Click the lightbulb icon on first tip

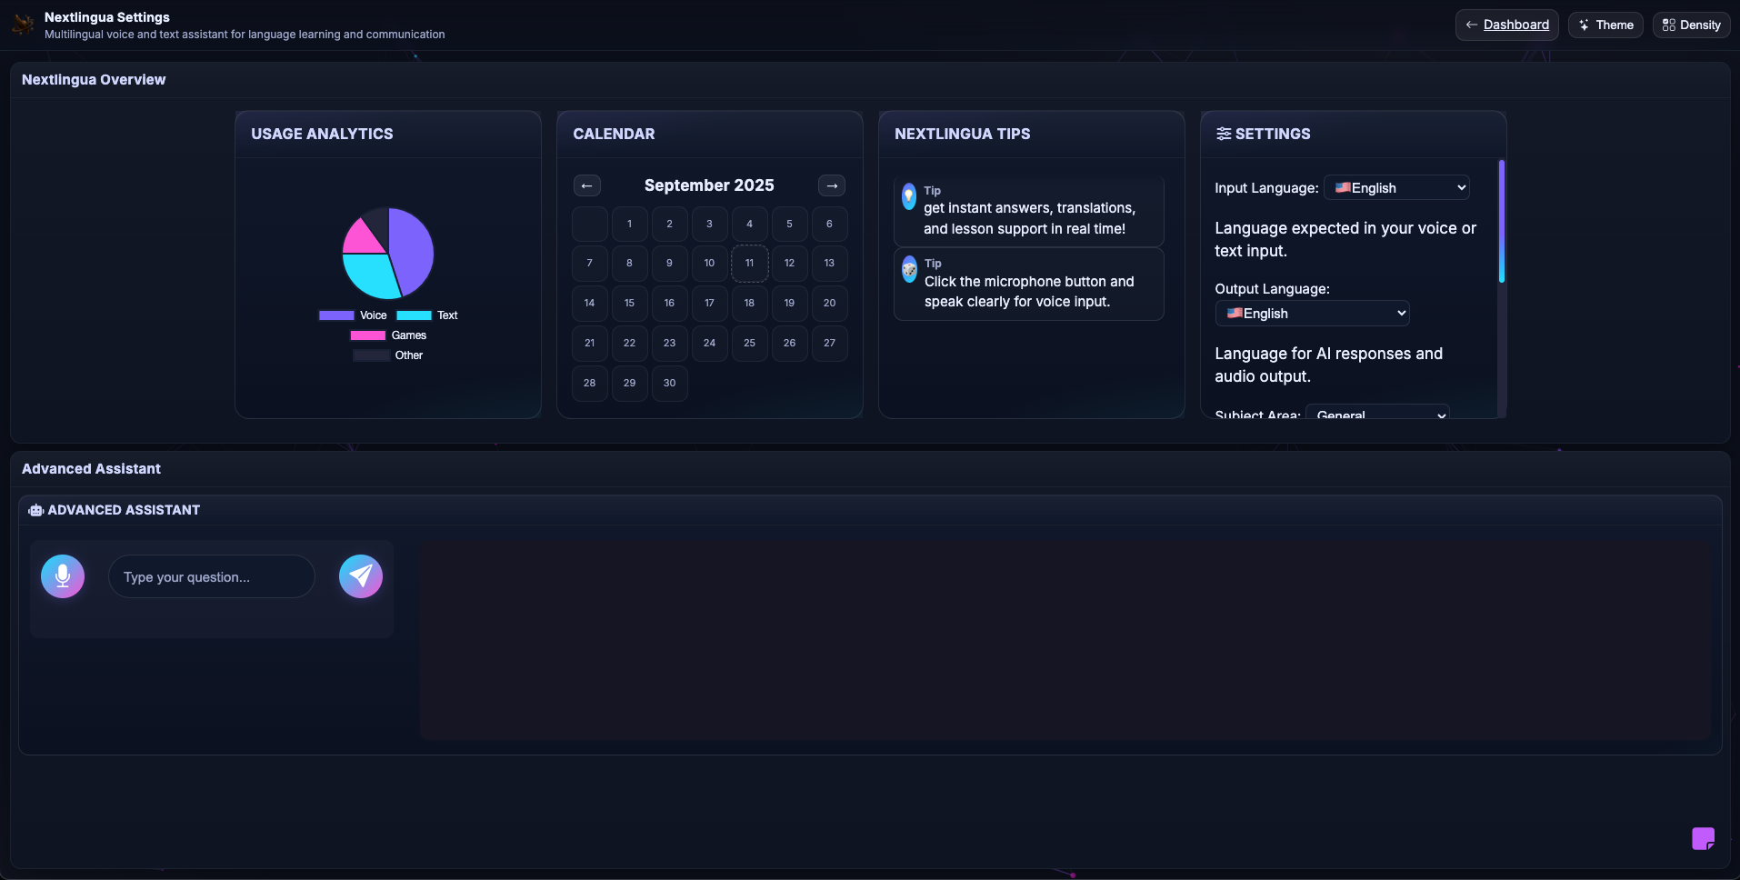(x=908, y=195)
